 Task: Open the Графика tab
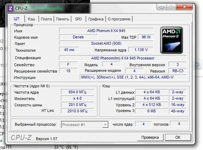click(x=96, y=19)
